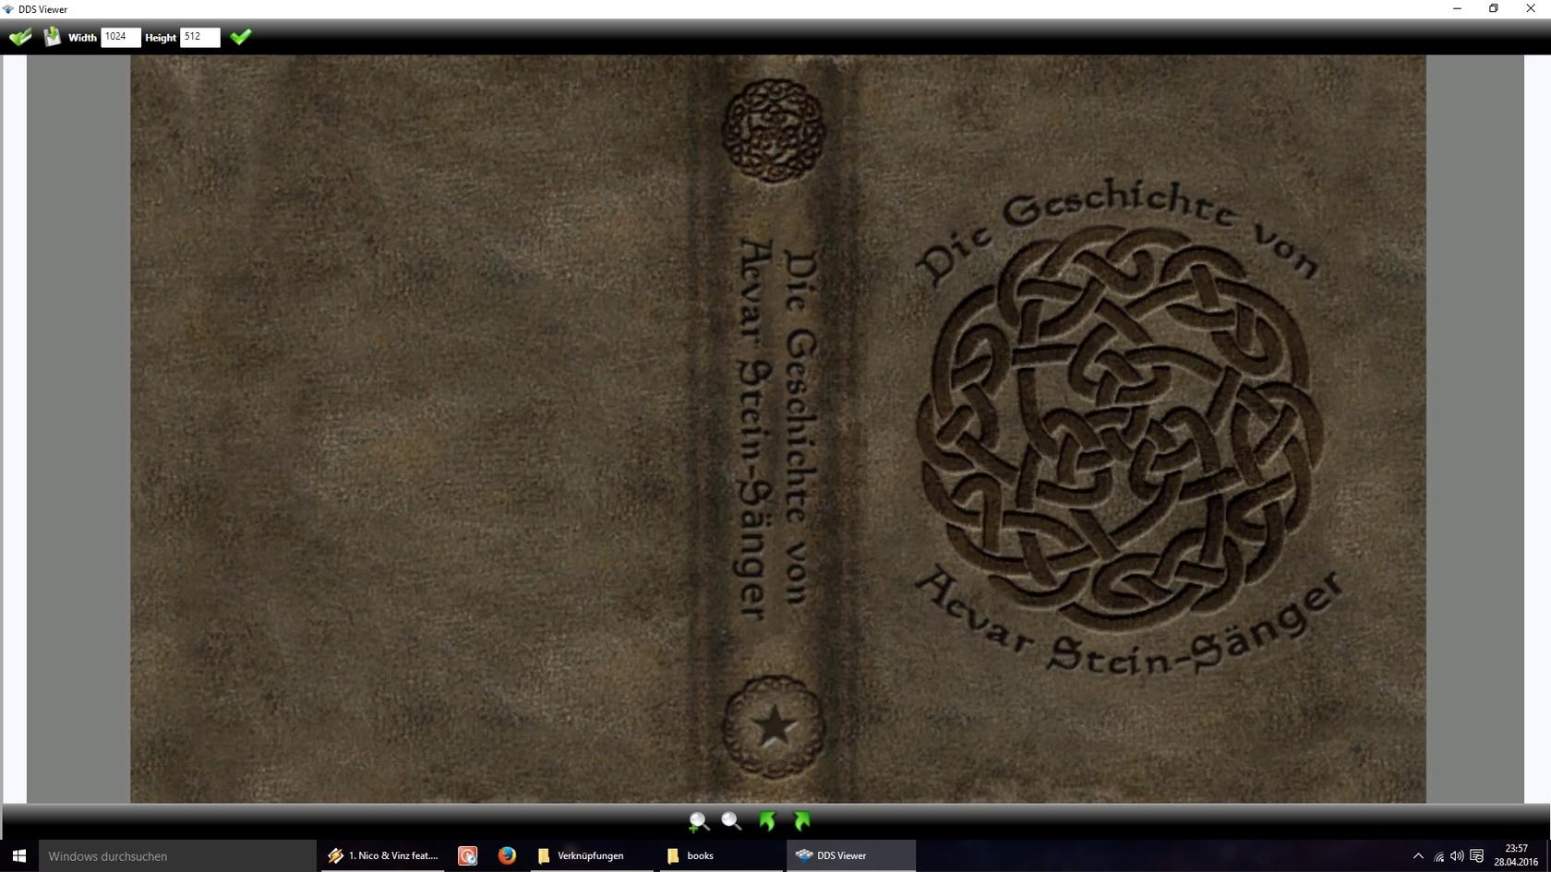This screenshot has height=872, width=1551.
Task: Open the taskbar clock and calendar
Action: 1516,855
